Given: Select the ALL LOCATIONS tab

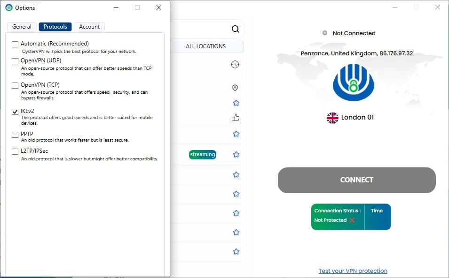Looking at the screenshot, I should [x=206, y=46].
